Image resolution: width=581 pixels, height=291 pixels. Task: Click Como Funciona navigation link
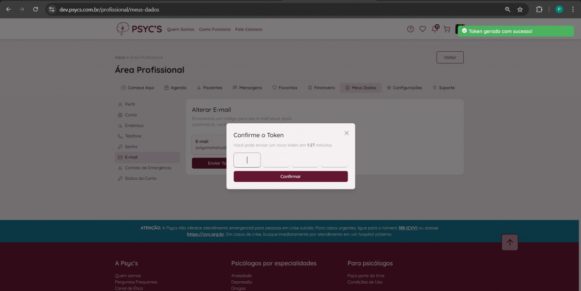[214, 29]
